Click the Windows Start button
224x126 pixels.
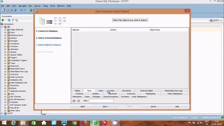pyautogui.click(x=4, y=123)
